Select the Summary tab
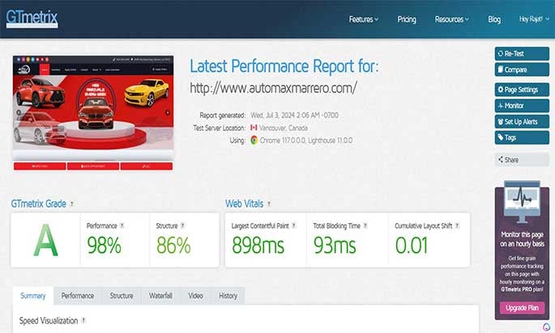 (33, 296)
